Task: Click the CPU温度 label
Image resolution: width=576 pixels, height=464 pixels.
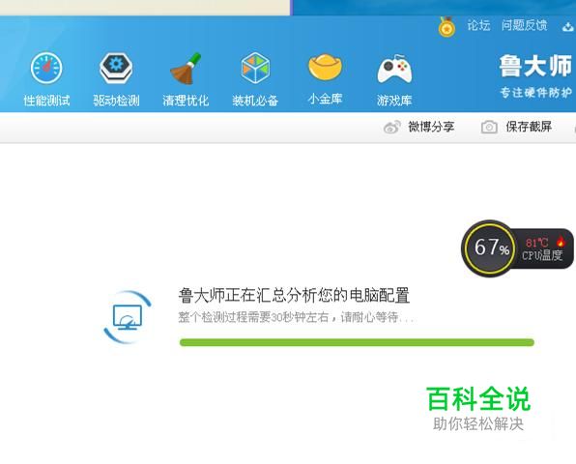Action: tap(542, 255)
